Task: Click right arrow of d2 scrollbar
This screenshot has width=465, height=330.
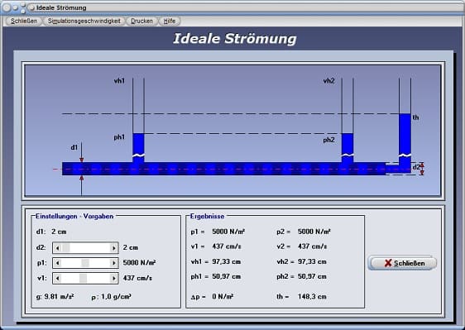Action: click(114, 248)
